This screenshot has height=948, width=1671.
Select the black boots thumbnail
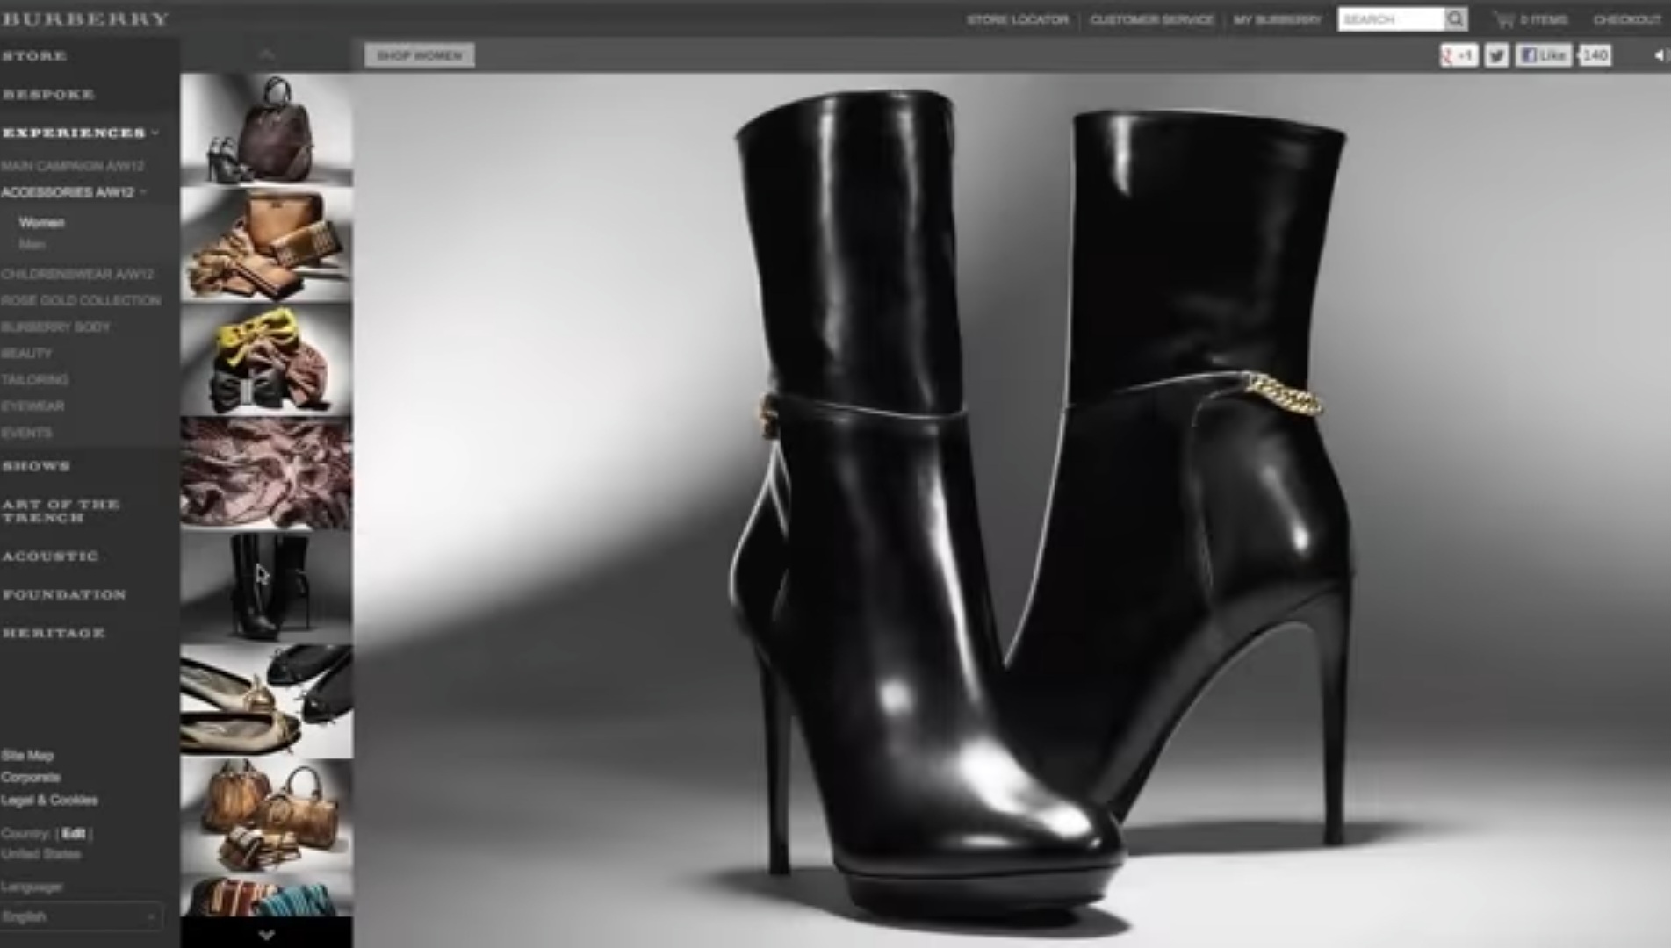click(x=266, y=586)
